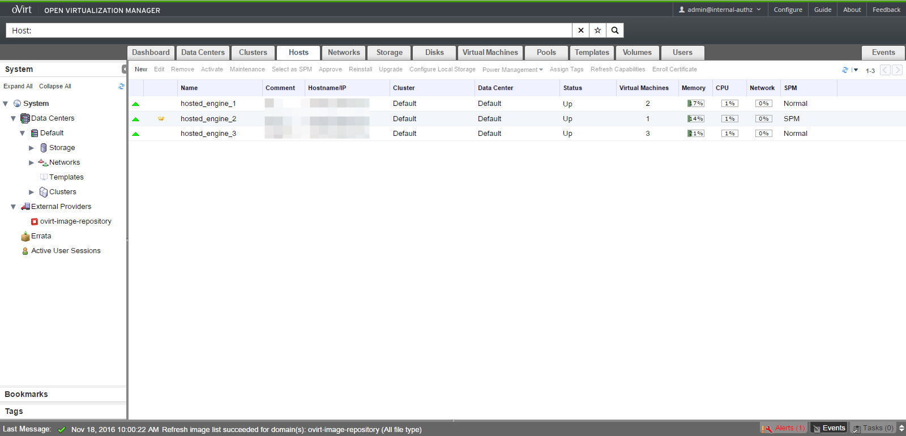Viewport: 906px width, 436px height.
Task: Expand the Storage tree node
Action: pos(32,148)
